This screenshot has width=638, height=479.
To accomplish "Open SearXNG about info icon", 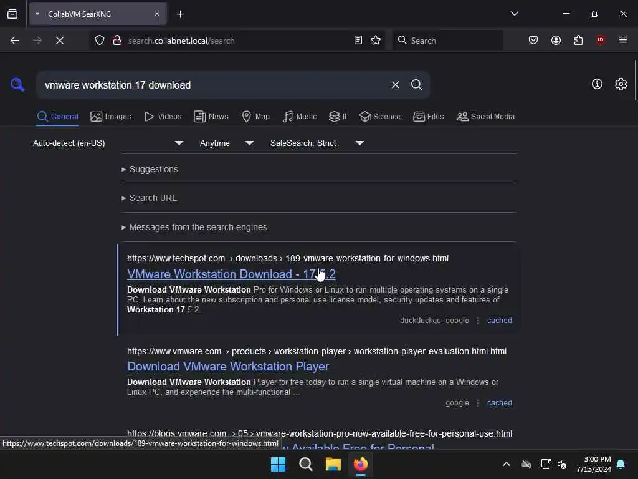I will point(597,84).
